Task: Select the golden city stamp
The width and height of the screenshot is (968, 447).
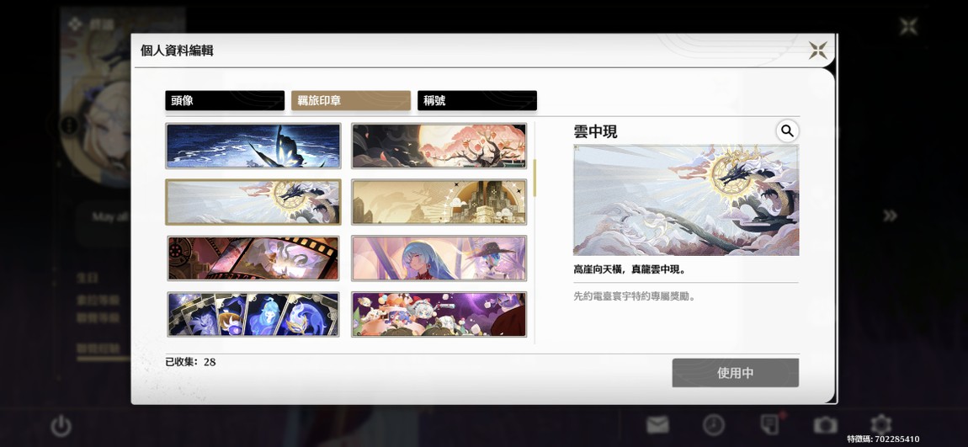Action: [x=439, y=202]
